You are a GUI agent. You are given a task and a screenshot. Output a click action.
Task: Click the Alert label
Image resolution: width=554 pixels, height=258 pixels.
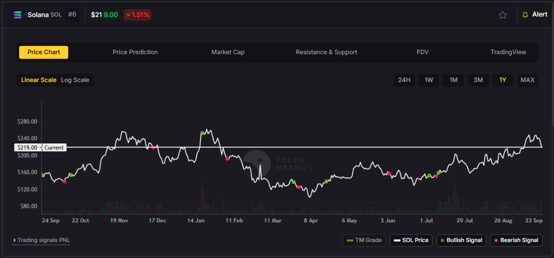tap(540, 15)
